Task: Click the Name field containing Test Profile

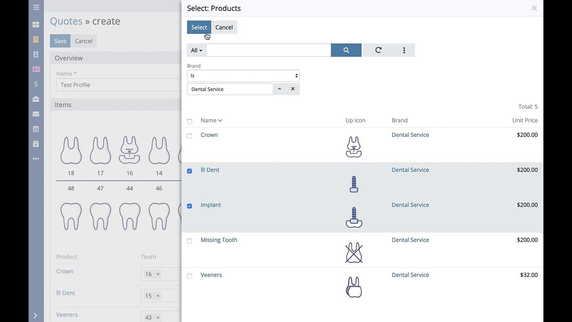Action: [119, 85]
